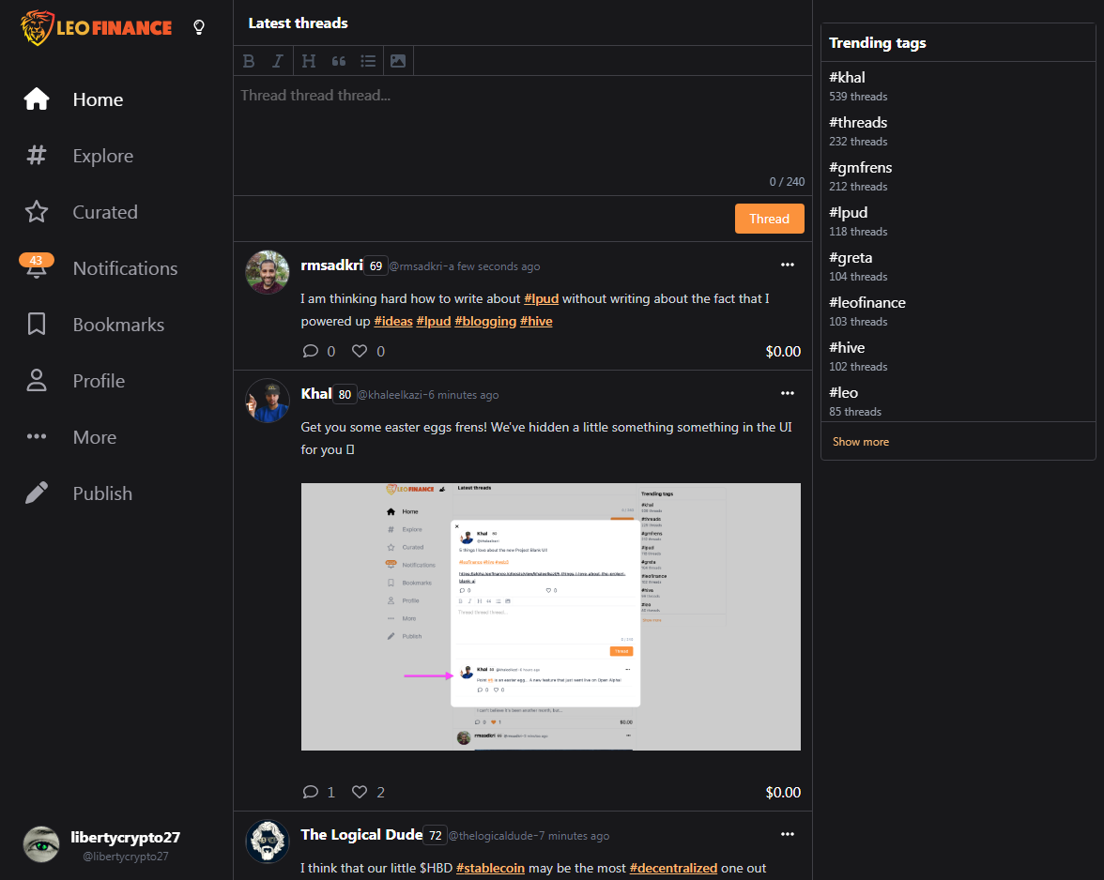Screen dimensions: 1104x880
Task: Click rmsadkri author name
Action: [331, 266]
